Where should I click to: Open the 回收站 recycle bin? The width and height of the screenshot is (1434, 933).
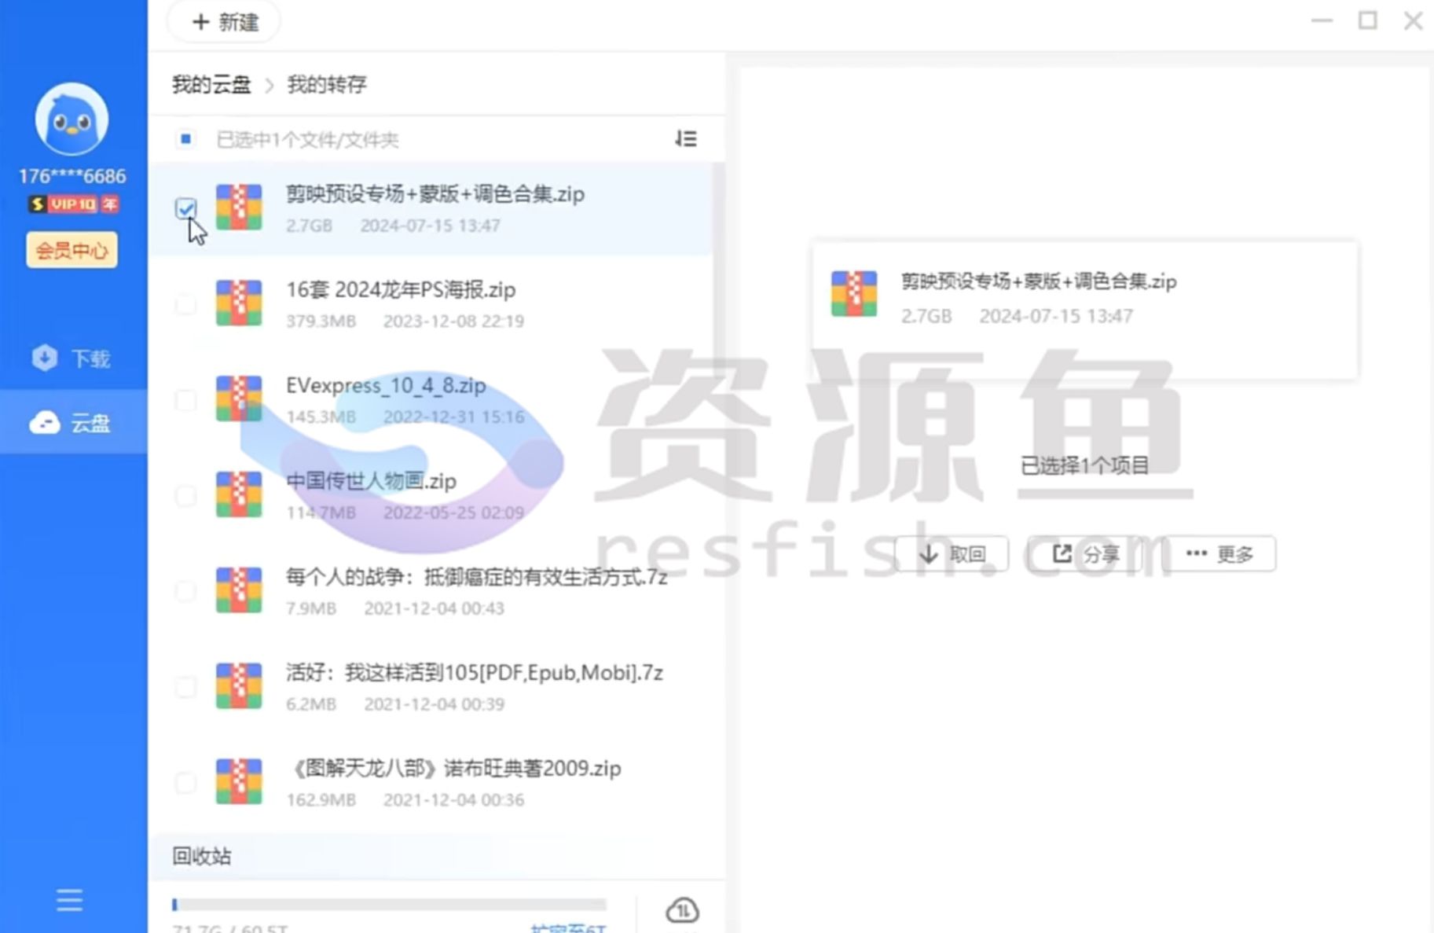coord(202,856)
